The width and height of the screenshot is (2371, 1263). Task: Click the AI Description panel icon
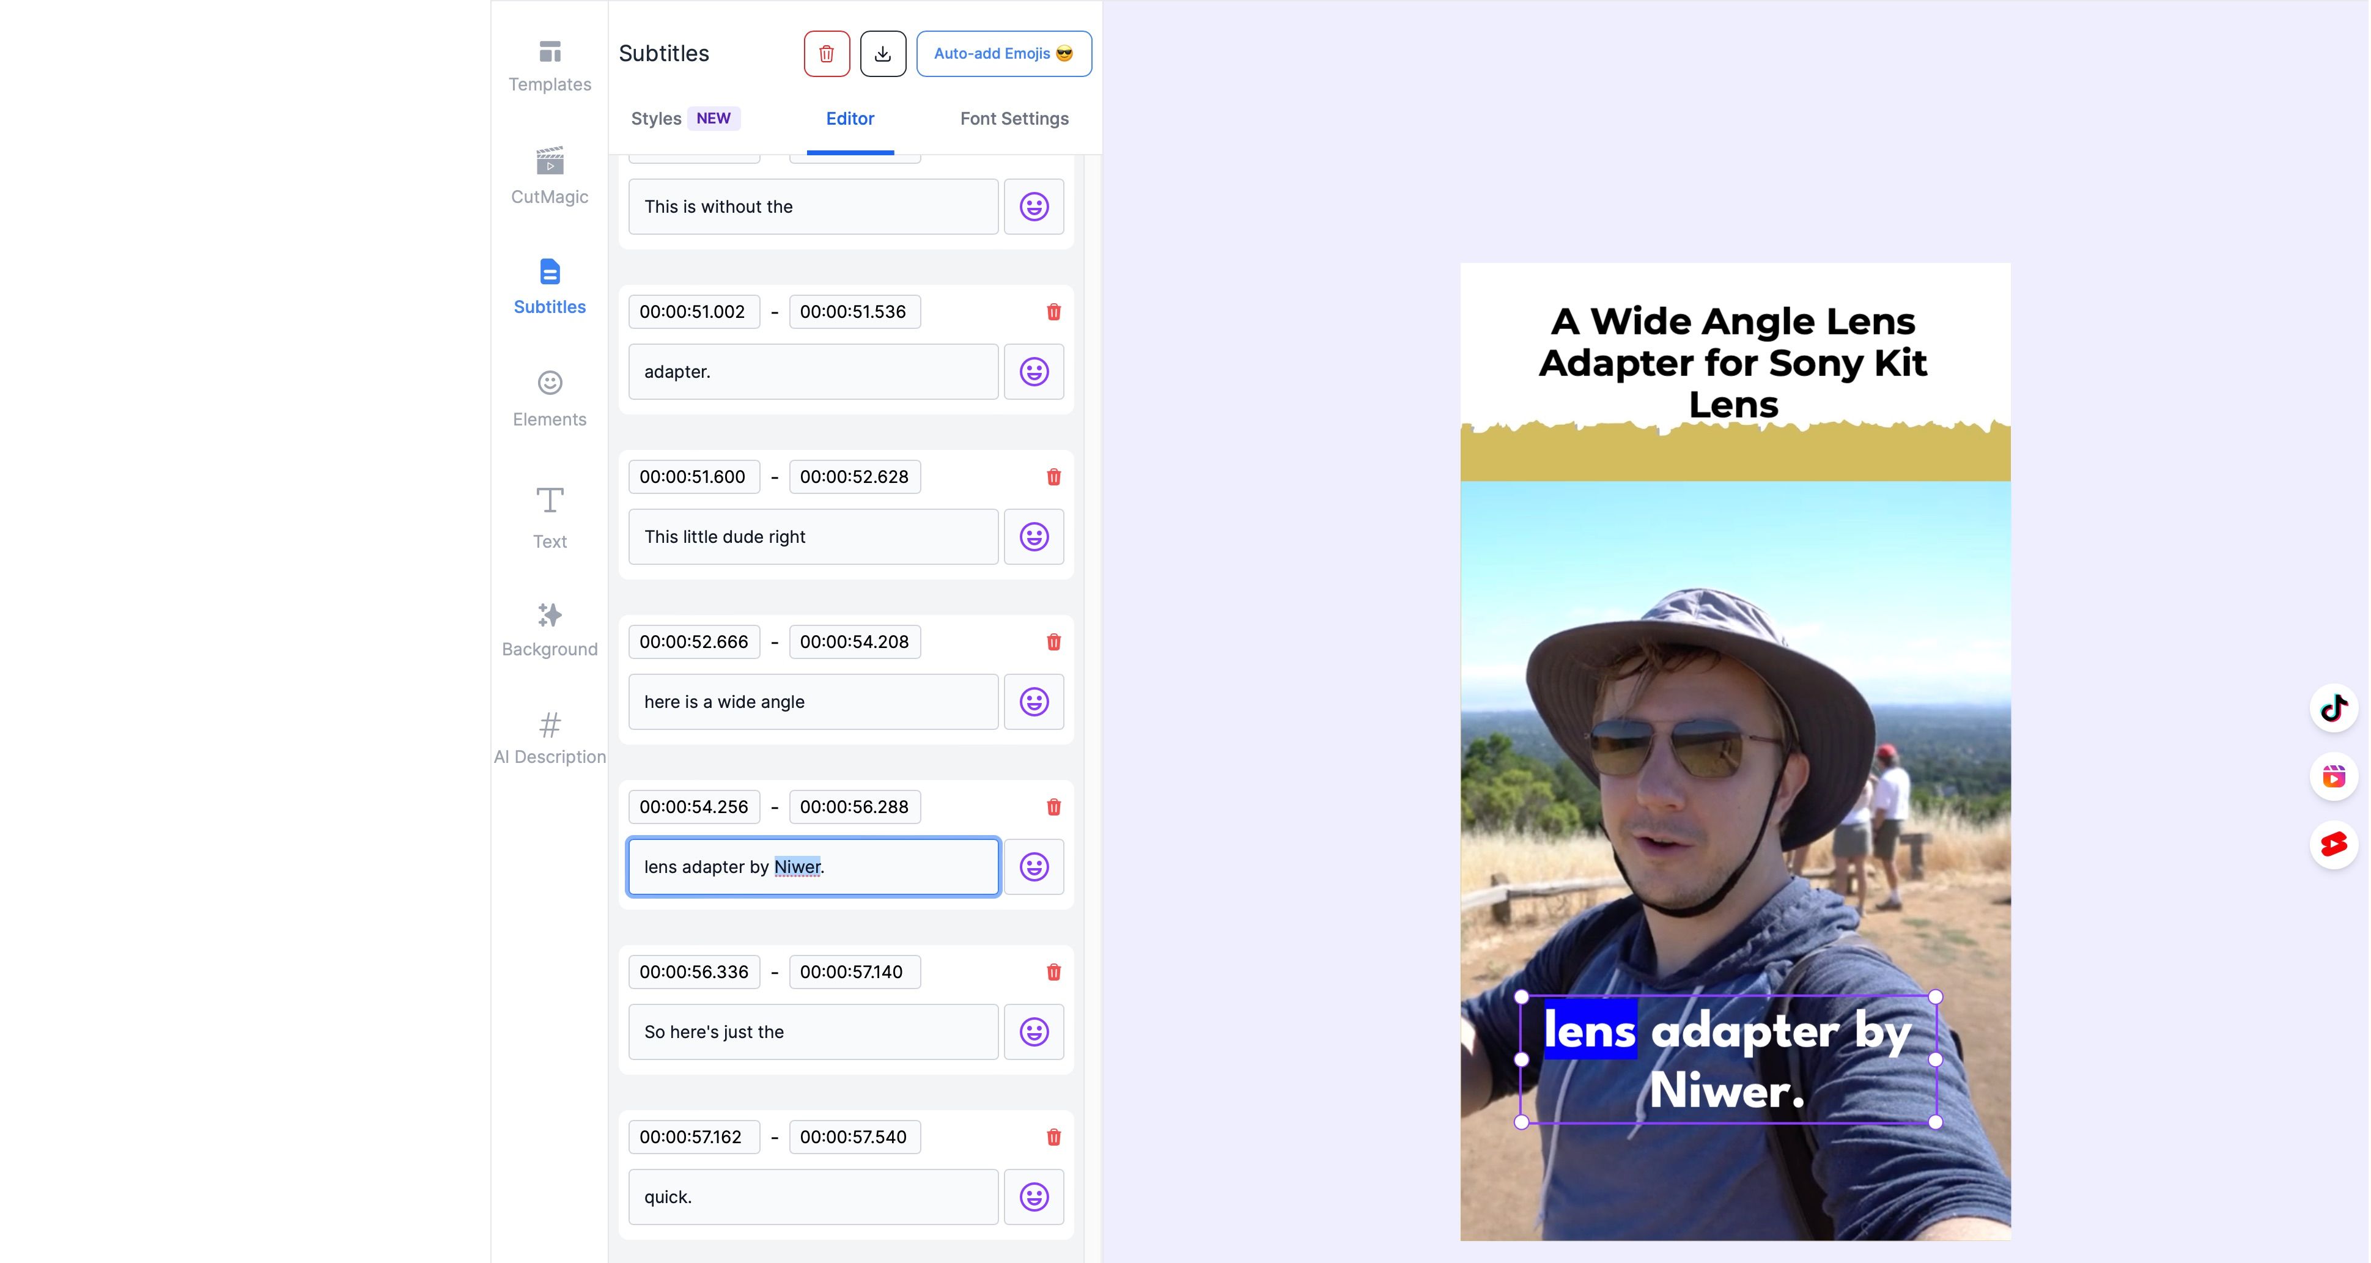(x=549, y=724)
